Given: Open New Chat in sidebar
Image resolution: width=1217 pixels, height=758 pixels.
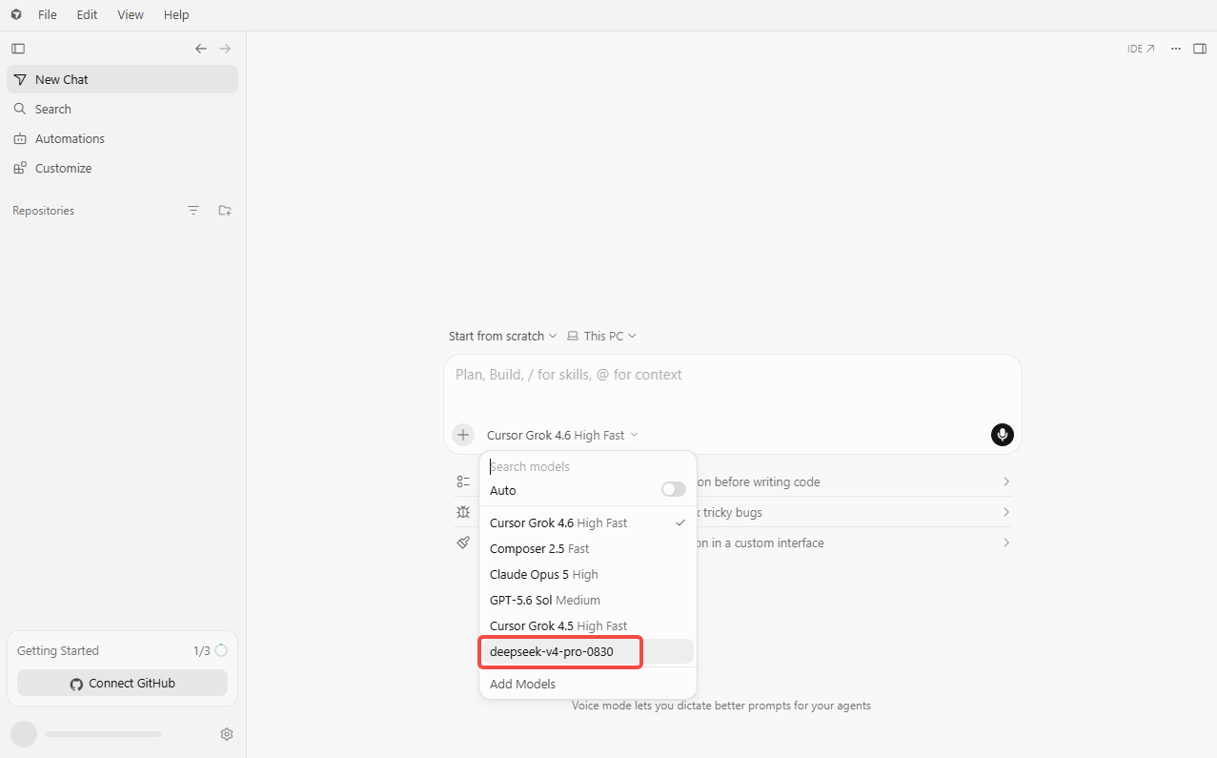Looking at the screenshot, I should [x=122, y=79].
